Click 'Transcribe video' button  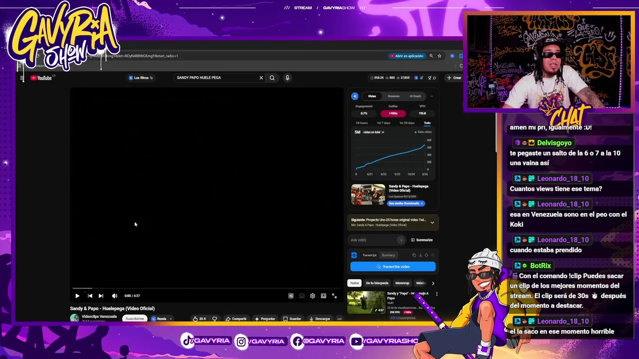click(x=393, y=267)
